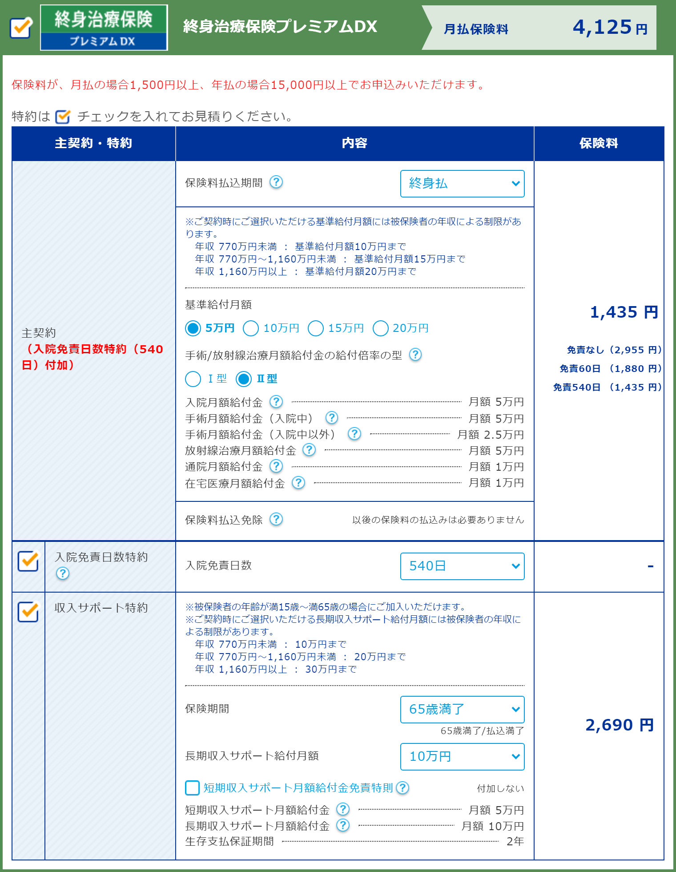The image size is (676, 872).
Task: Open help for 入院免責日数特約
Action: (x=63, y=573)
